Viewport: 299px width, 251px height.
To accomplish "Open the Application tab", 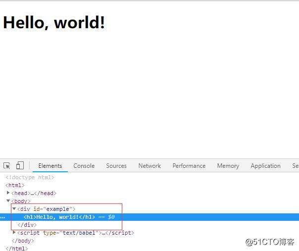I will pyautogui.click(x=266, y=166).
